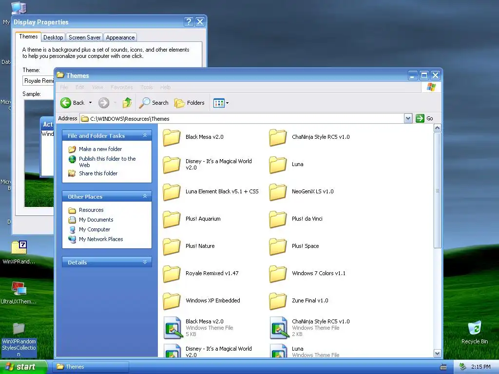Click the Themes taskbar button
Viewport: 499px width, 374px height.
pyautogui.click(x=91, y=367)
